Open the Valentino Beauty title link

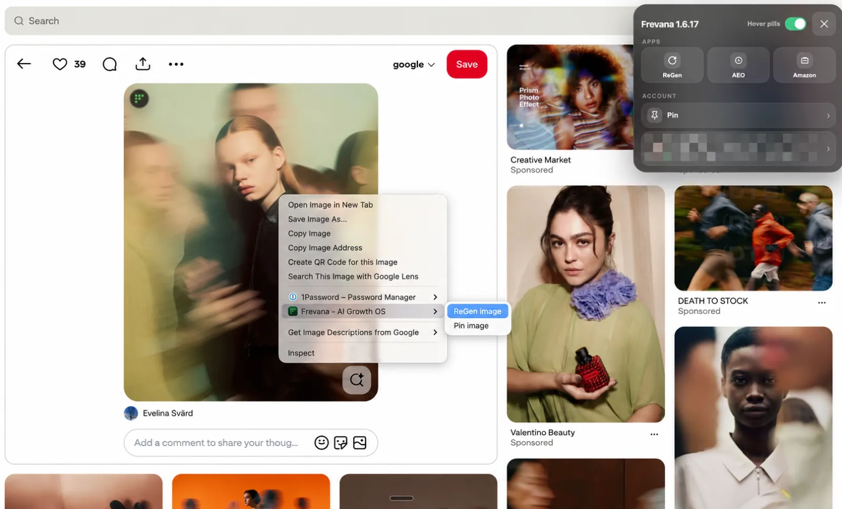[x=543, y=432]
